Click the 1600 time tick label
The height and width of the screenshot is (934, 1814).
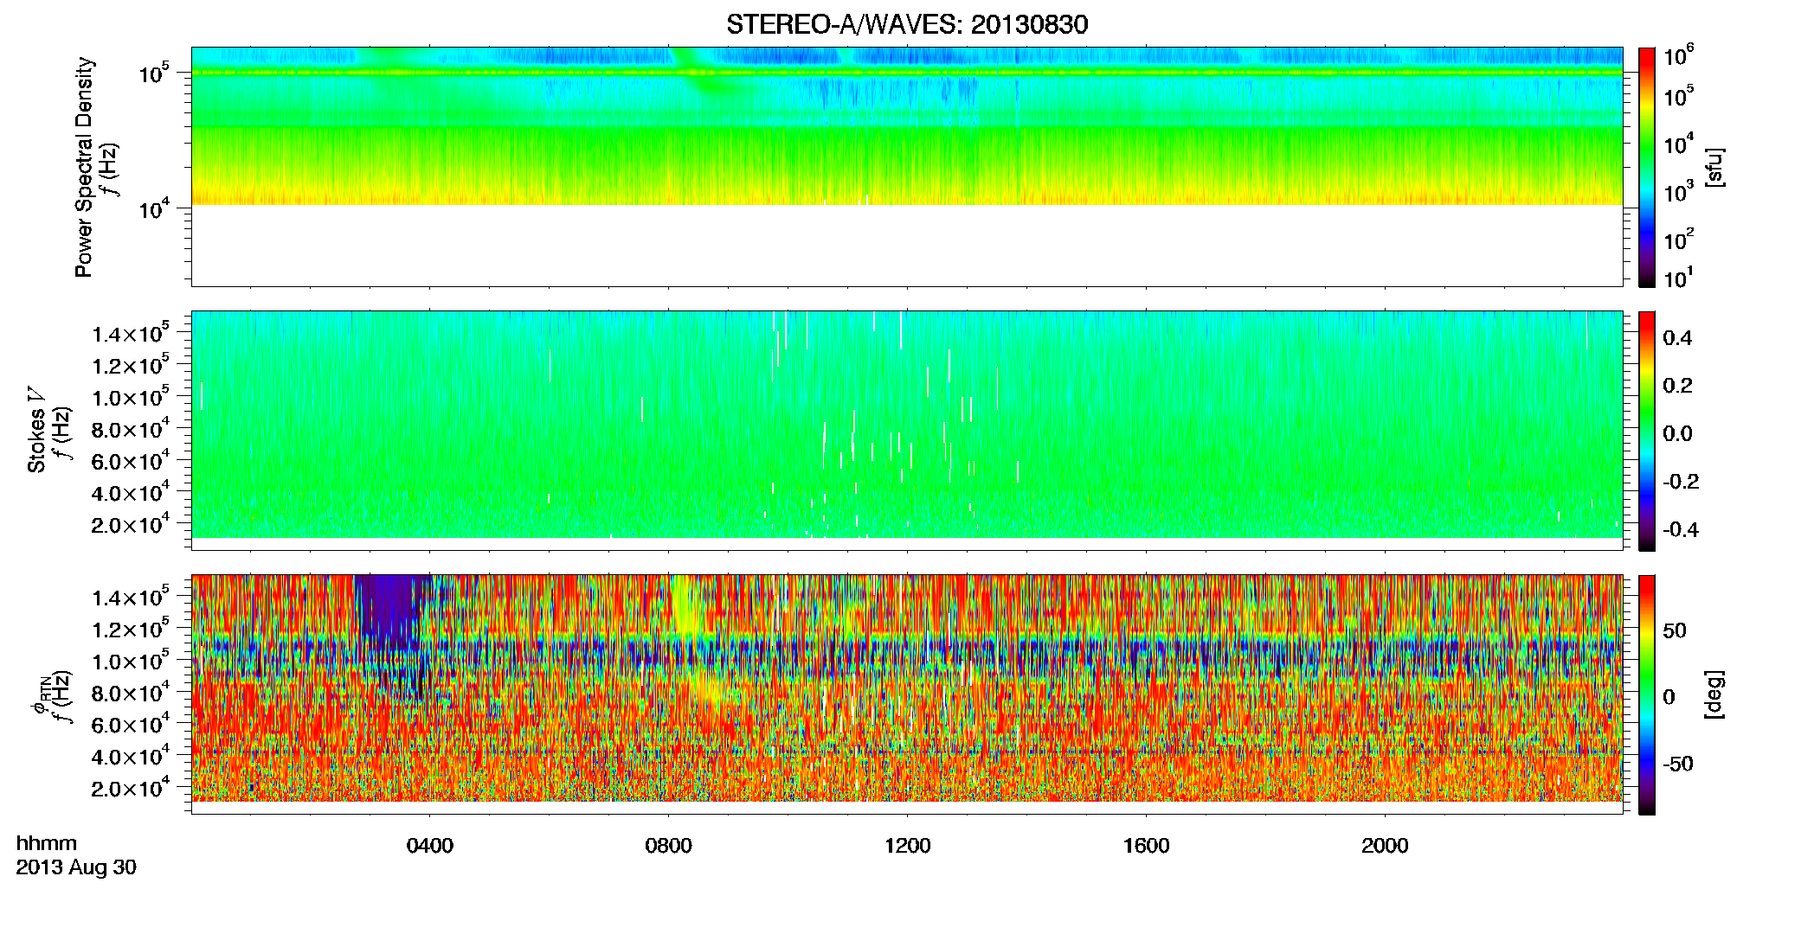[1146, 846]
